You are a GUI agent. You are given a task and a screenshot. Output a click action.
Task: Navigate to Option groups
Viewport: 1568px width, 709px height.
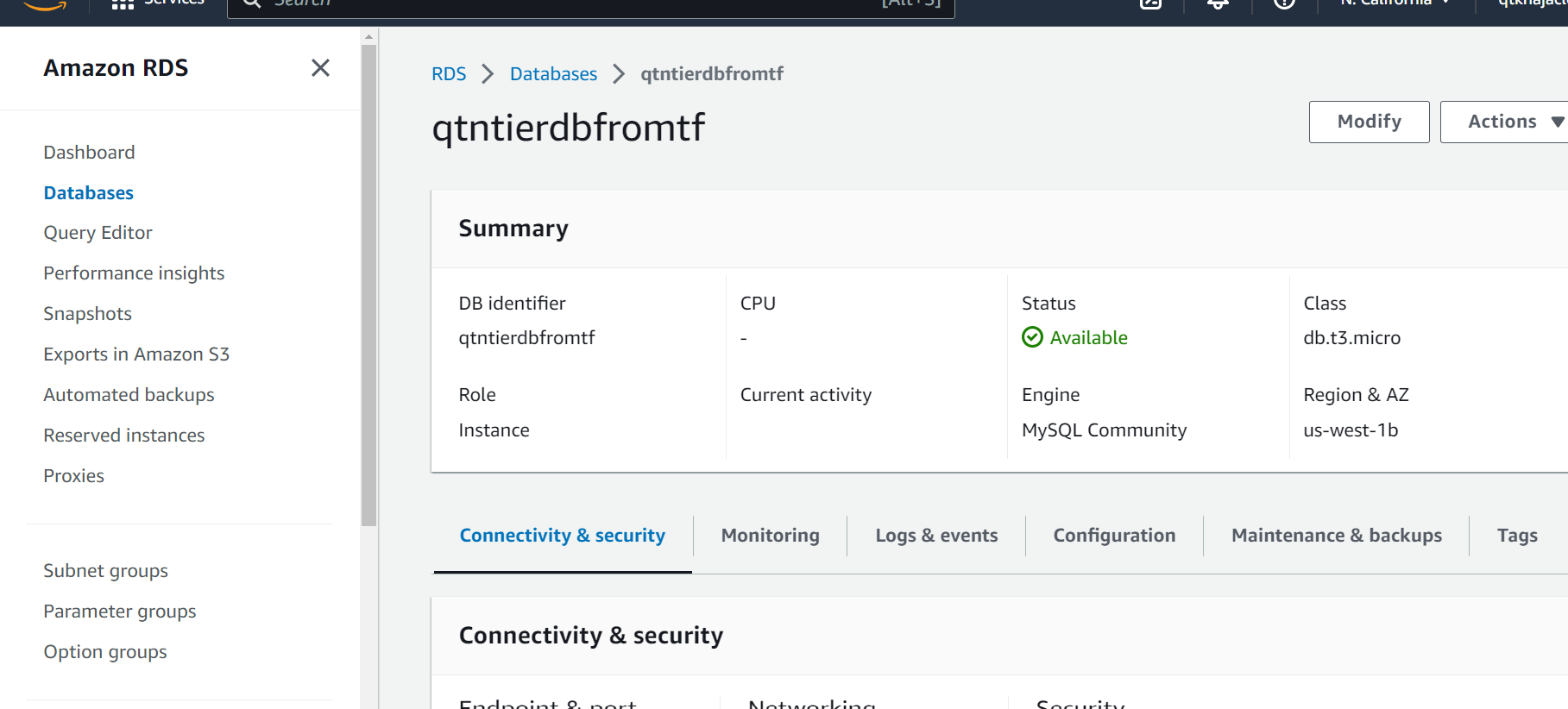[104, 652]
